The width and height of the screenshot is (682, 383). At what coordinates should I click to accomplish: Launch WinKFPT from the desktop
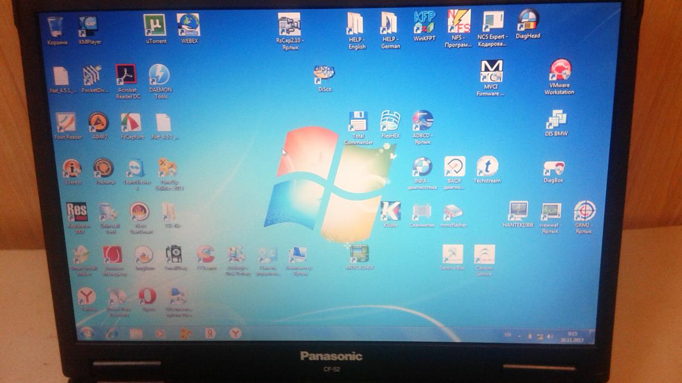424,23
